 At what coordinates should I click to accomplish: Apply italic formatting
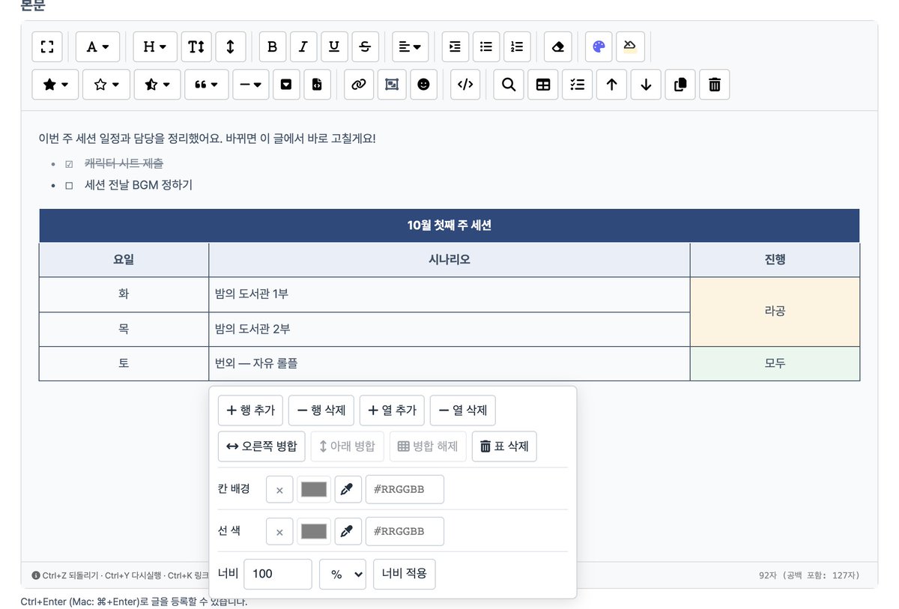click(x=303, y=46)
